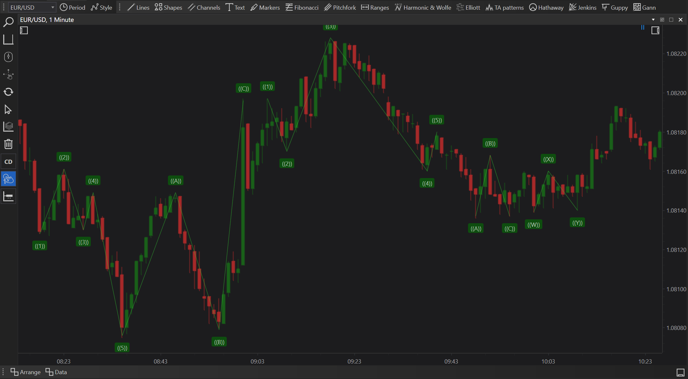Click the ruler measure icon at sidebar bottom
This screenshot has width=688, height=379.
(8, 196)
